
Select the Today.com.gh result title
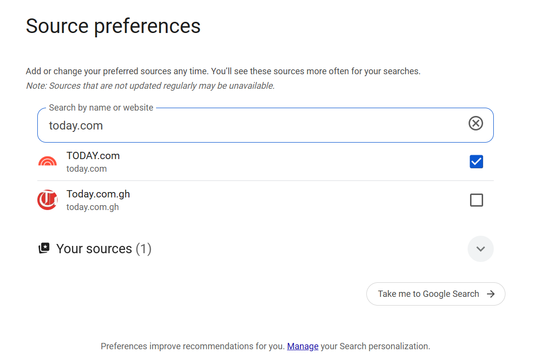tap(98, 194)
